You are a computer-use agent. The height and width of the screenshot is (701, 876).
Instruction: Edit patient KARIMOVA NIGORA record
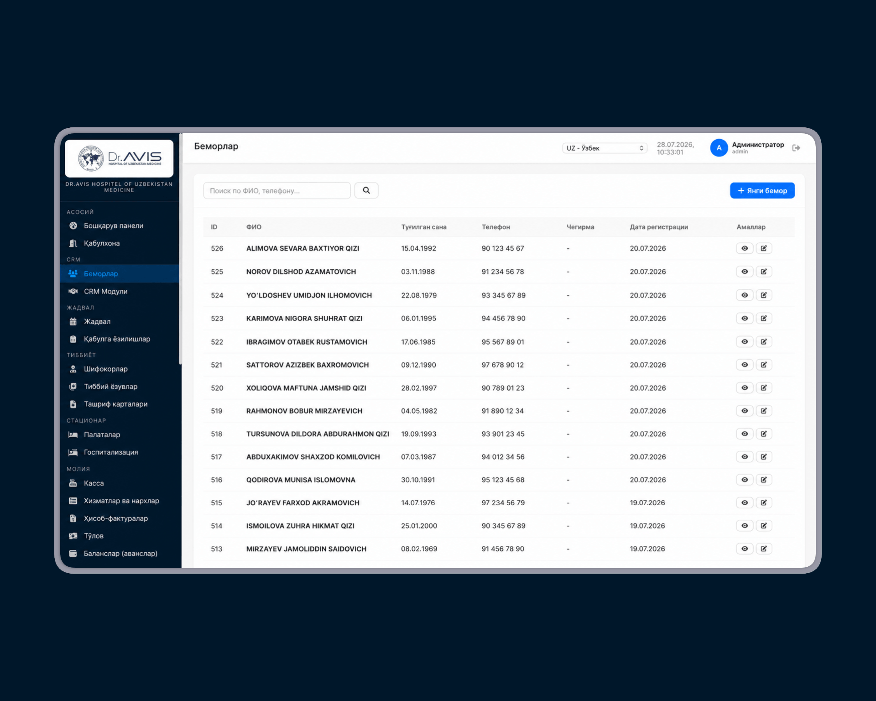(x=764, y=318)
